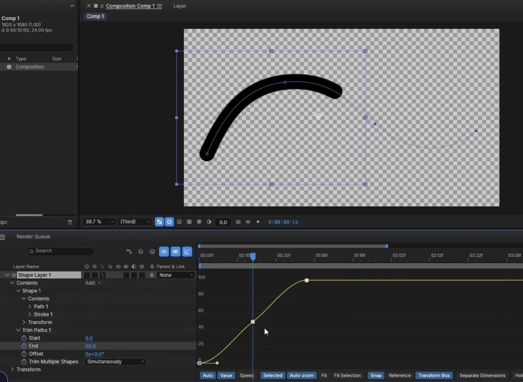Expand the Stroke 1 property
The height and width of the screenshot is (382, 523).
(x=30, y=314)
